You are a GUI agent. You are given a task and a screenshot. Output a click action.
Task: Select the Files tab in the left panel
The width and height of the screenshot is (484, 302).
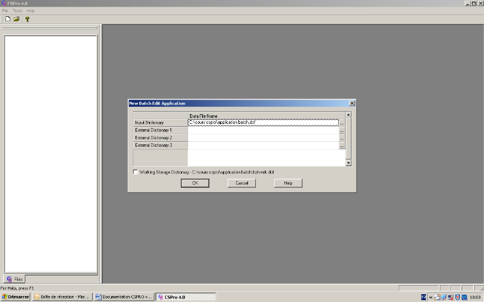pos(15,279)
